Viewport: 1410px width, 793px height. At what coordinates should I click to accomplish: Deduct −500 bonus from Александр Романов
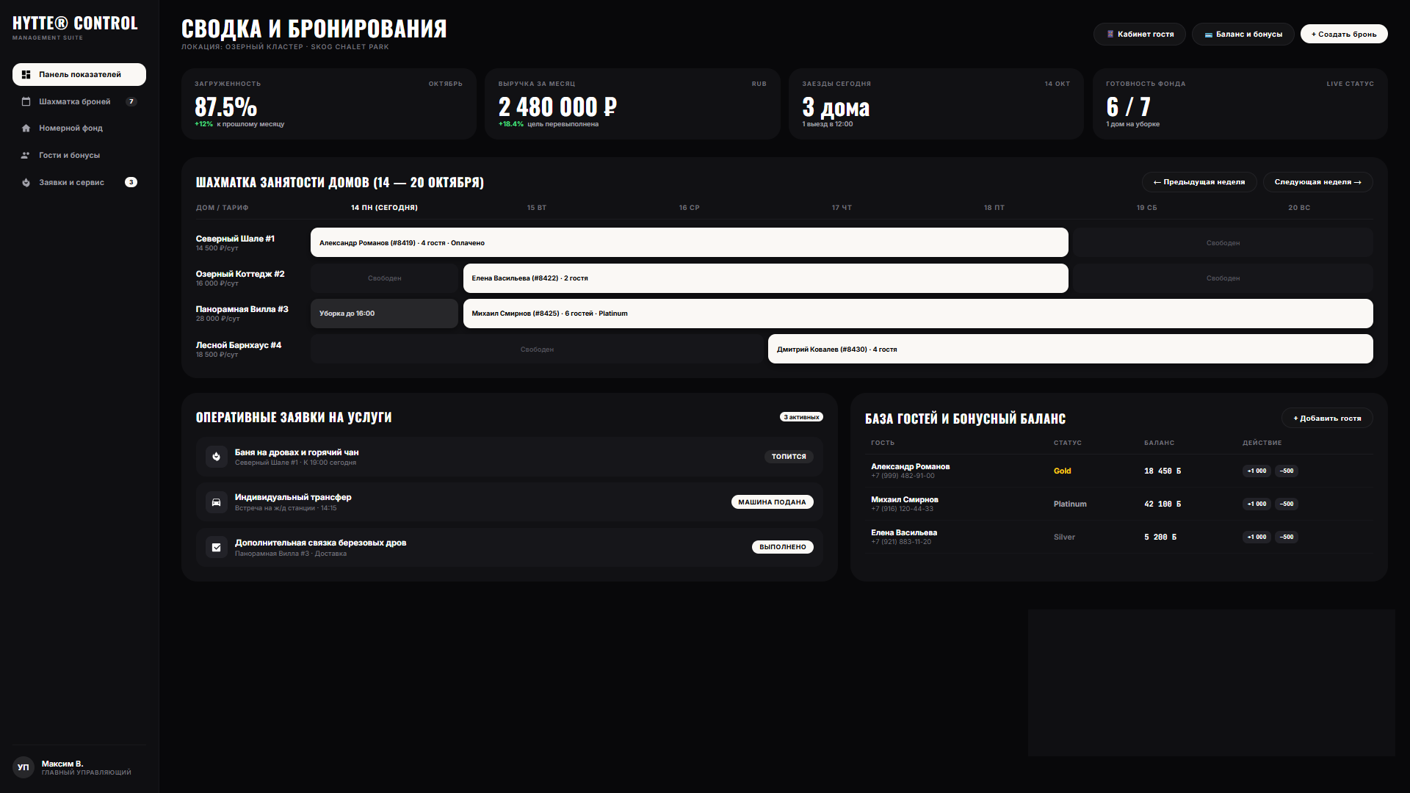pyautogui.click(x=1287, y=471)
